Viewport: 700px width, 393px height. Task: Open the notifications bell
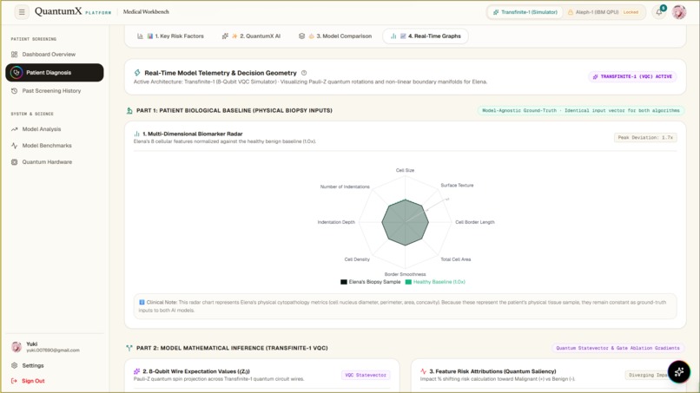[659, 12]
